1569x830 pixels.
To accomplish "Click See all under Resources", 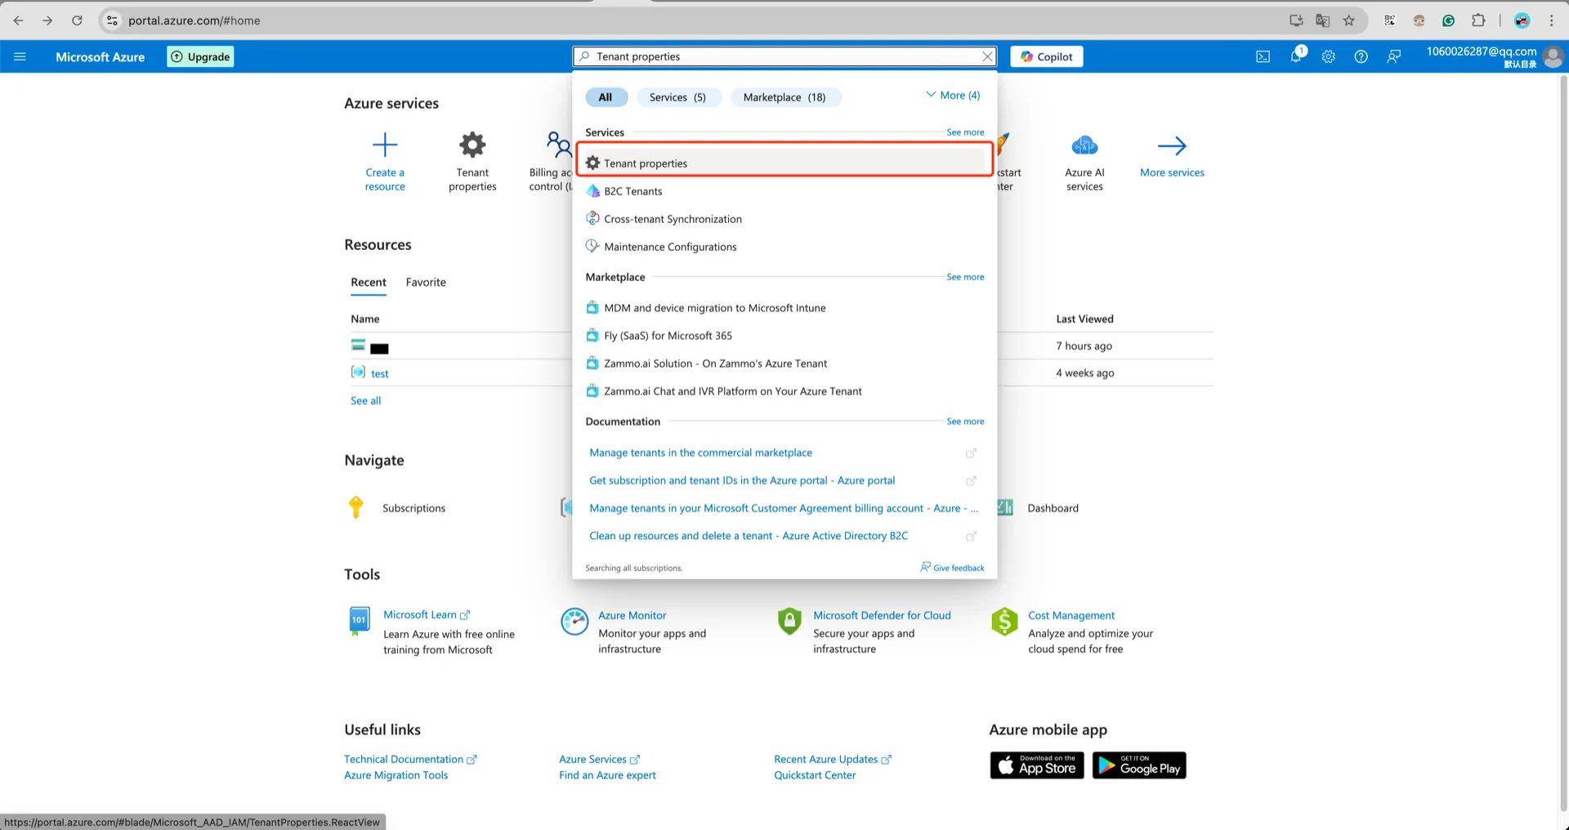I will click(365, 400).
